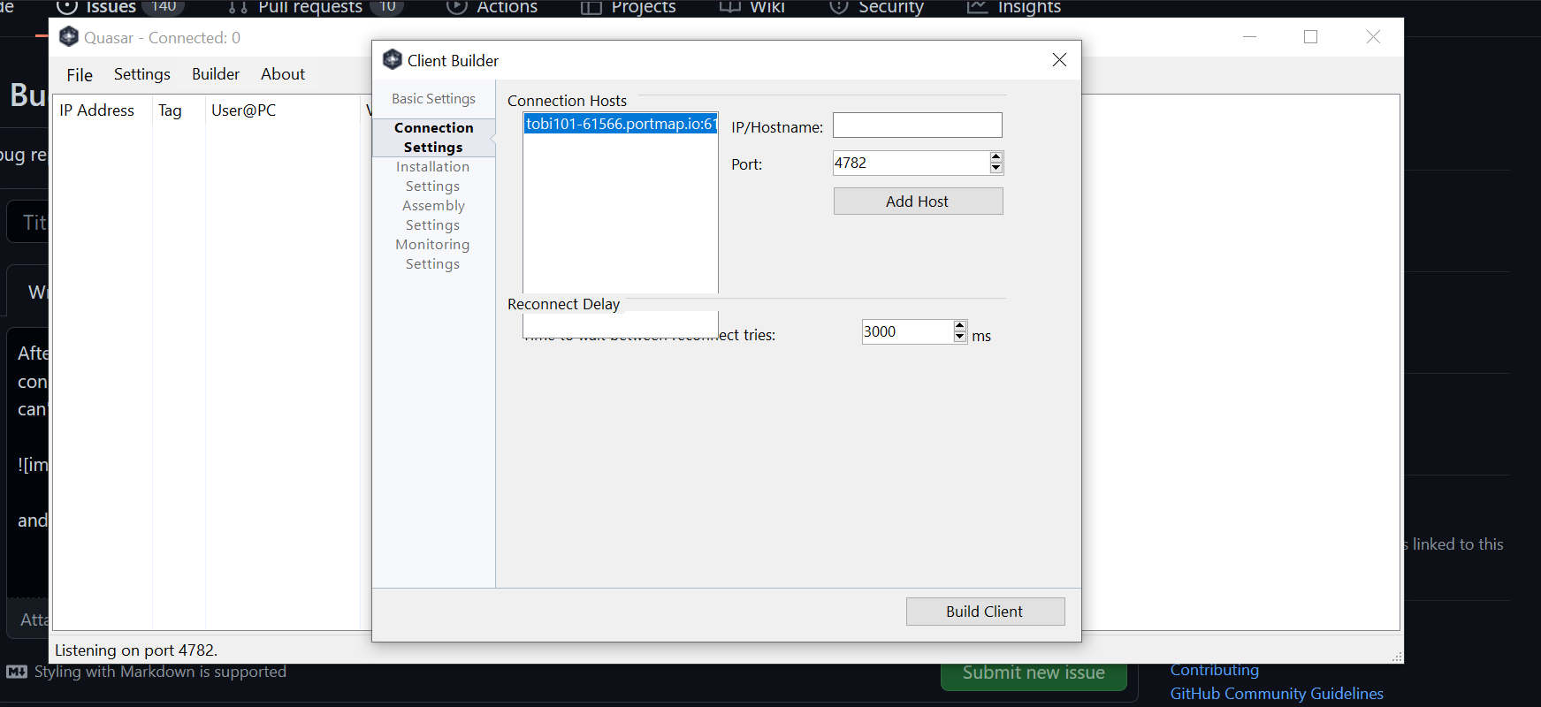
Task: Increase the Port value with up arrow
Action: pyautogui.click(x=996, y=157)
